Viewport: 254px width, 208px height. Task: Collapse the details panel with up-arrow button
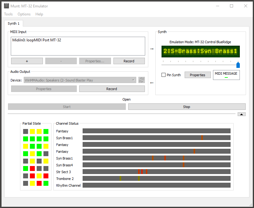[242, 114]
